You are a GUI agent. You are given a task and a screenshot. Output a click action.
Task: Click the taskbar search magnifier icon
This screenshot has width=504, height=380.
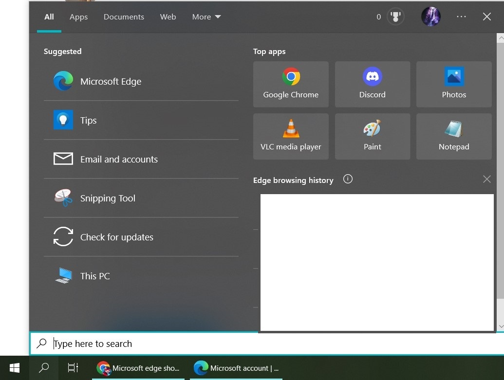44,368
